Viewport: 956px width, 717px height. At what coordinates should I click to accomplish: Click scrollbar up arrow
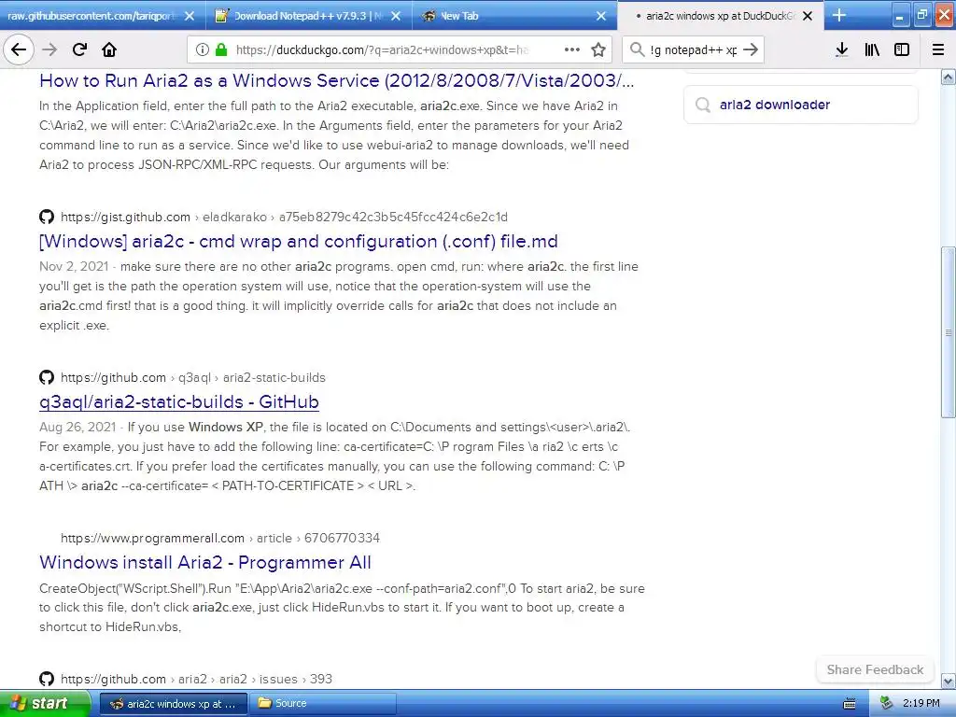pyautogui.click(x=948, y=77)
